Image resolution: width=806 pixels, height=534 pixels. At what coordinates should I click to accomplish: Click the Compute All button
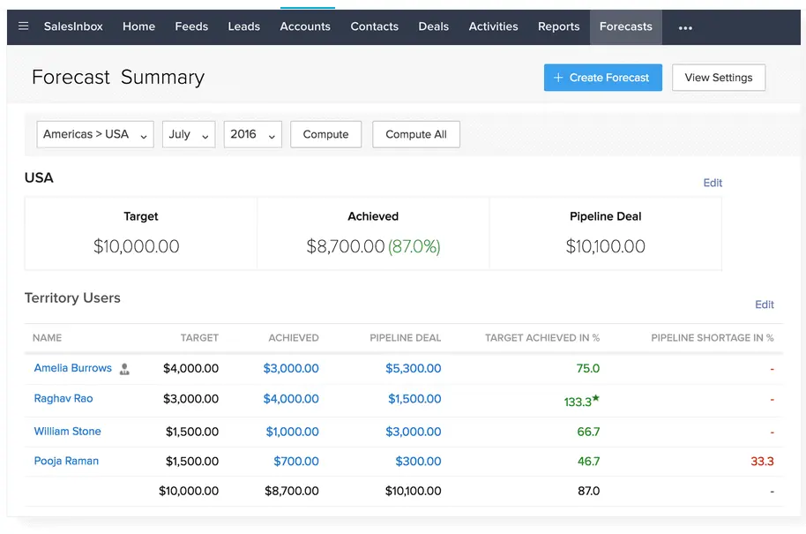coord(415,134)
